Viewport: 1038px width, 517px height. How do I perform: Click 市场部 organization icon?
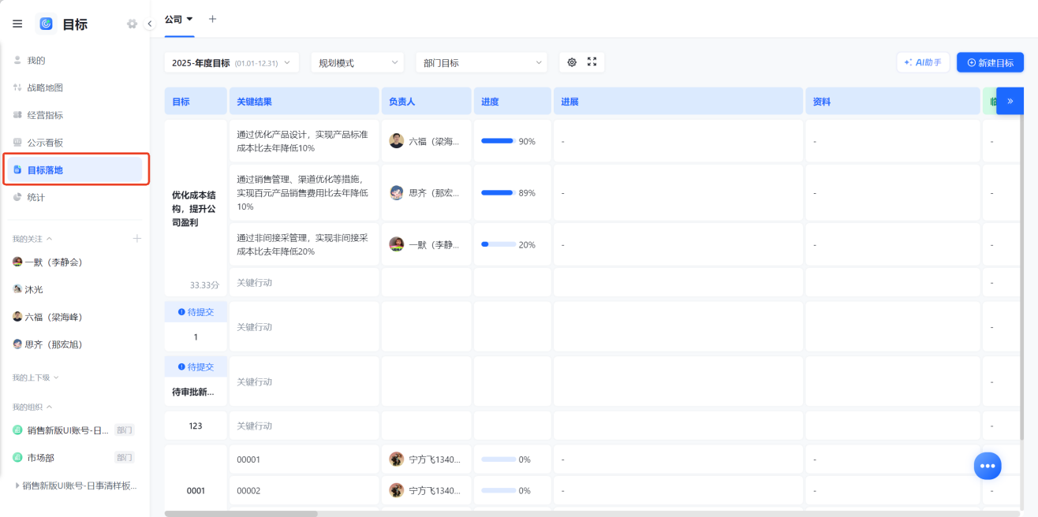click(17, 457)
